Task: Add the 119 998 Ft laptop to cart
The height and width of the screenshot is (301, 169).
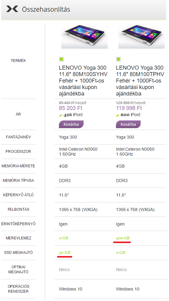Action: pos(128,124)
